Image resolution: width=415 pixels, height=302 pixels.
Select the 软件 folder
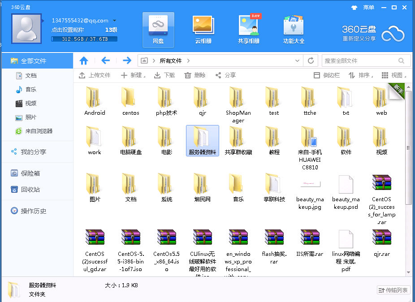346,141
